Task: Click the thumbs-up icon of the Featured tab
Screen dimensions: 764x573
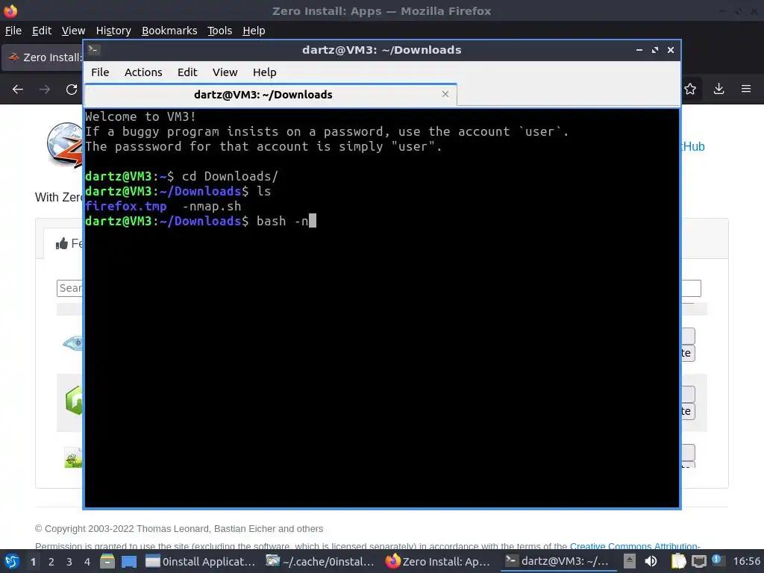Action: coord(61,243)
